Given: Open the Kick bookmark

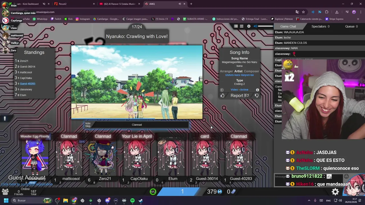Looking at the screenshot, I should pyautogui.click(x=68, y=19).
